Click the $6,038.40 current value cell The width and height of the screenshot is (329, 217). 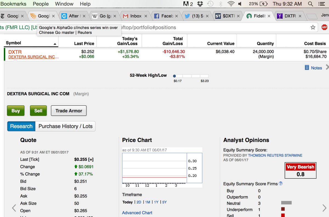225,52
